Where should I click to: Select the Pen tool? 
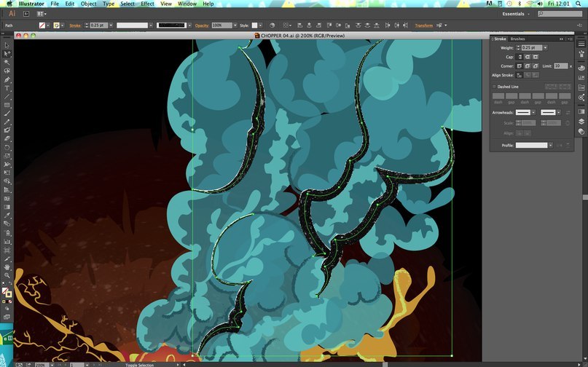click(7, 79)
